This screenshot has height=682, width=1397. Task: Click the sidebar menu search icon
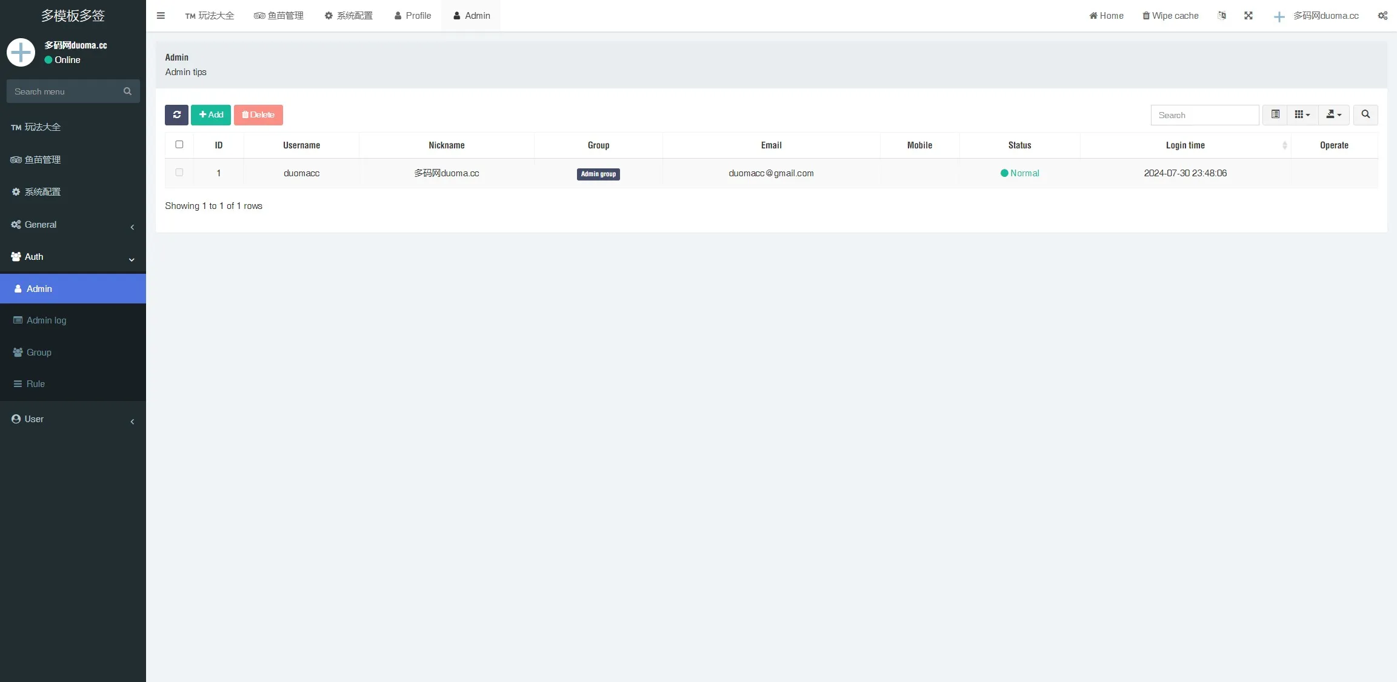(127, 91)
